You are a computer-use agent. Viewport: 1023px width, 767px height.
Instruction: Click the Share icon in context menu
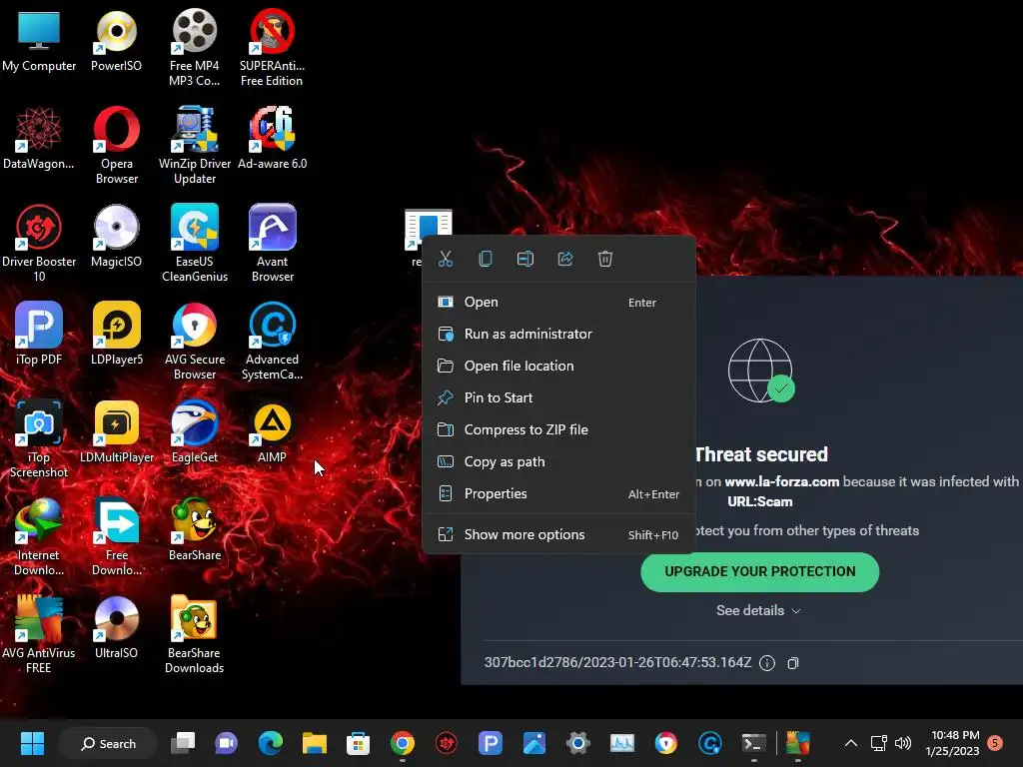tap(565, 259)
